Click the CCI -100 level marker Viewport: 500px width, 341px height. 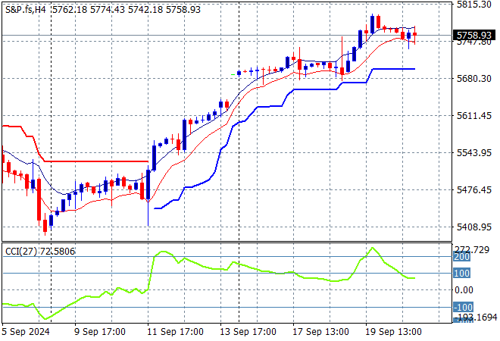click(x=463, y=307)
